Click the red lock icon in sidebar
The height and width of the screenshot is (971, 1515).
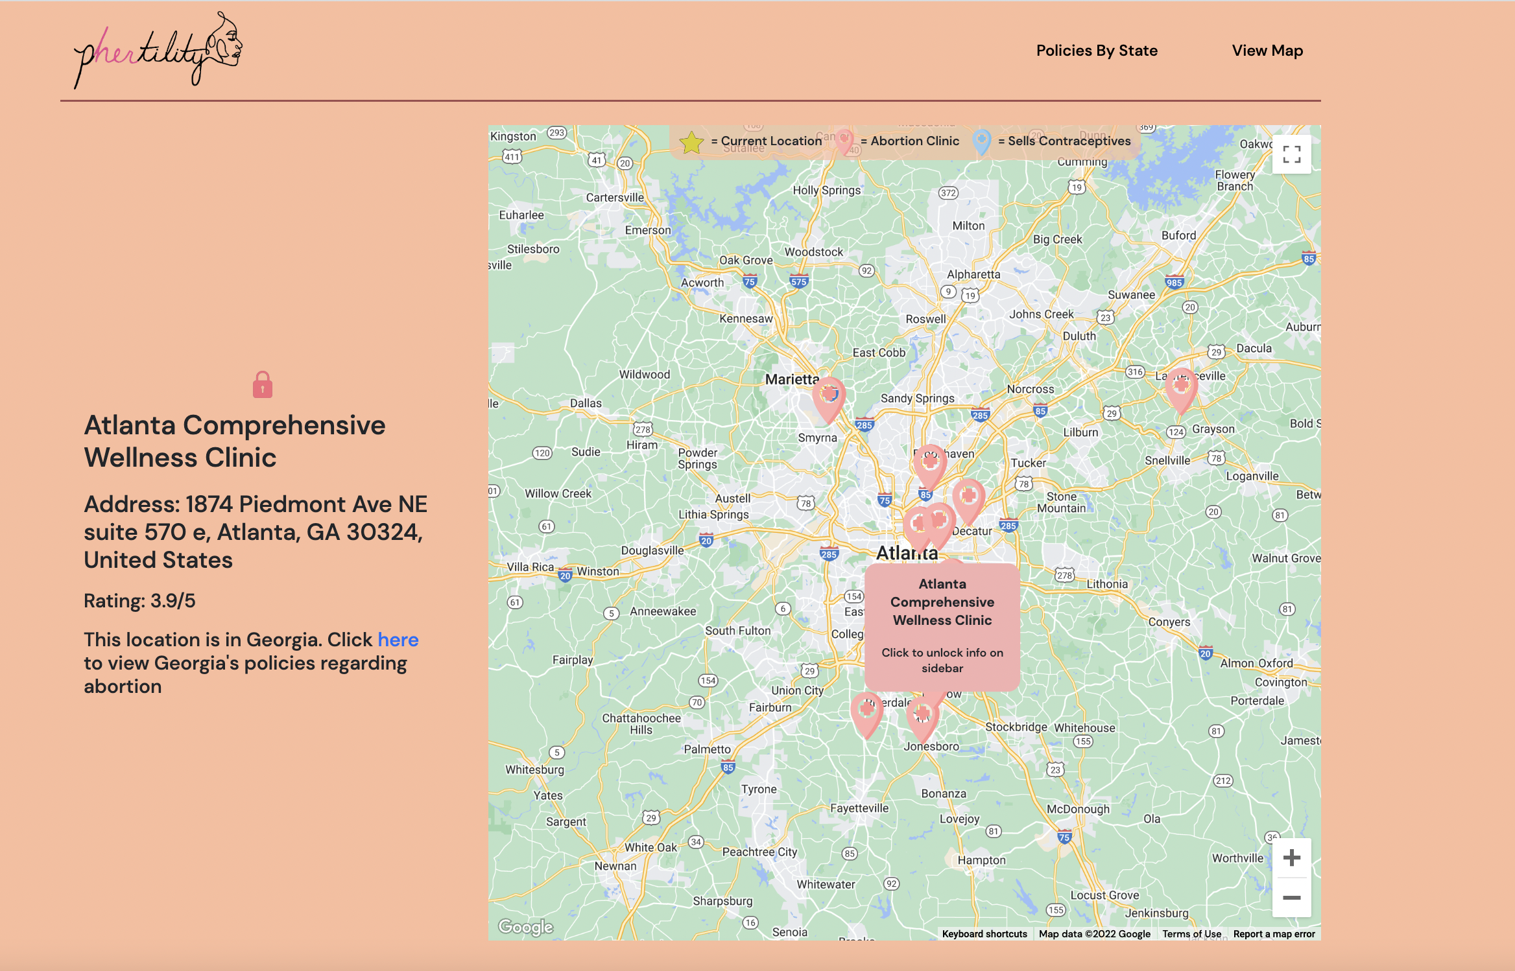tap(262, 384)
